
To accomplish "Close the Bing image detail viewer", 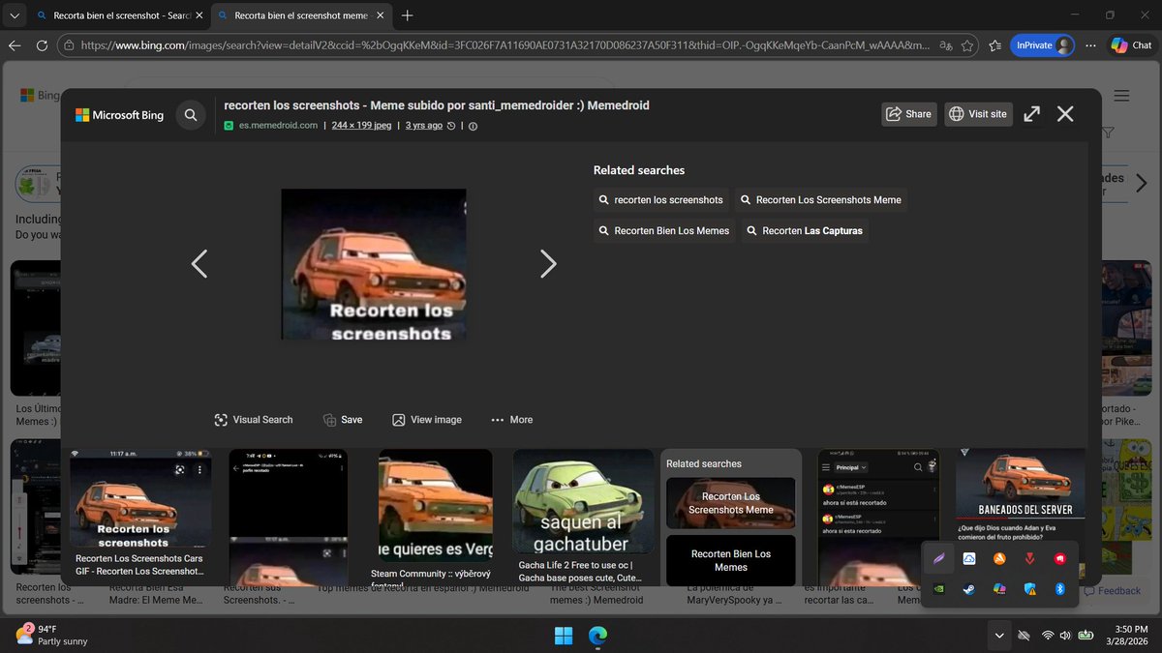I will 1065,114.
